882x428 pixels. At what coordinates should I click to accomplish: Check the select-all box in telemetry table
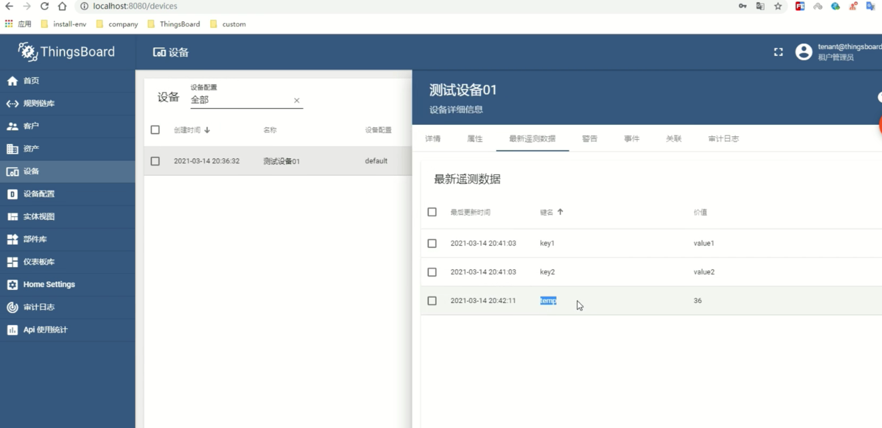(432, 212)
